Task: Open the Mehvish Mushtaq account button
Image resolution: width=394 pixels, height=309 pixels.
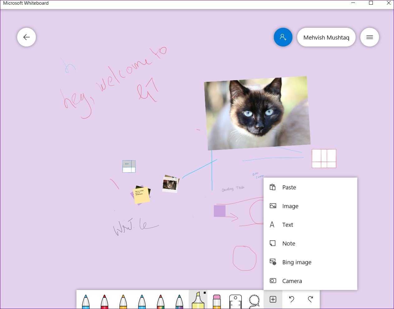Action: click(x=326, y=37)
